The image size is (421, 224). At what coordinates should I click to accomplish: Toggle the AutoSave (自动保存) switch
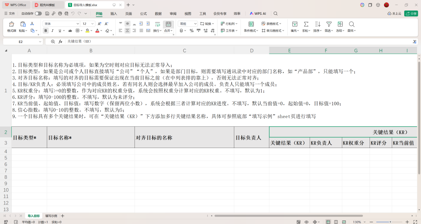click(x=38, y=13)
